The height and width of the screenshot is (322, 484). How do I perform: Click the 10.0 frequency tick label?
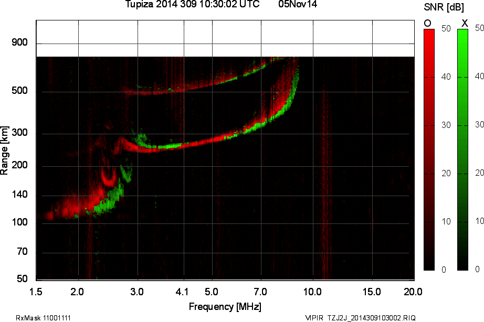point(312,291)
